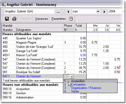Select the 999.15 Gestion row
The image size is (126, 104).
33,93
